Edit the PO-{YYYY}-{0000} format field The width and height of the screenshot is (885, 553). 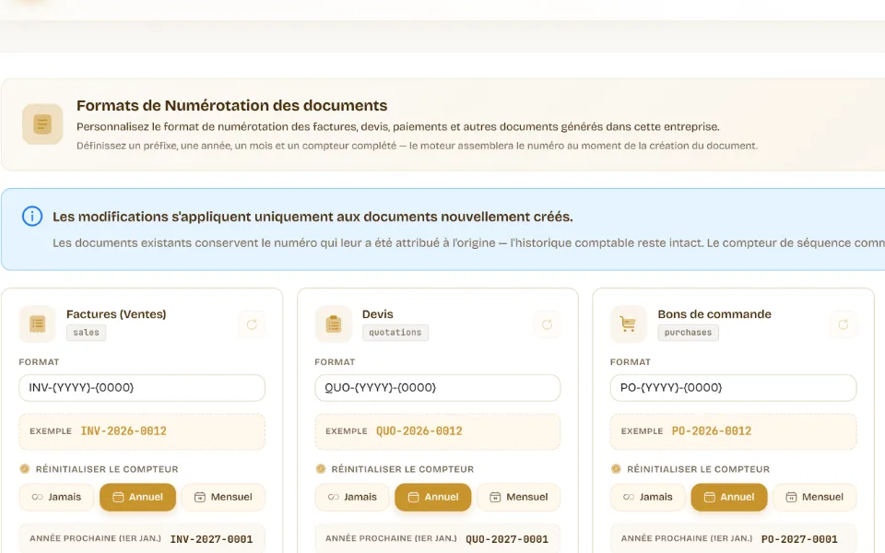tap(733, 388)
